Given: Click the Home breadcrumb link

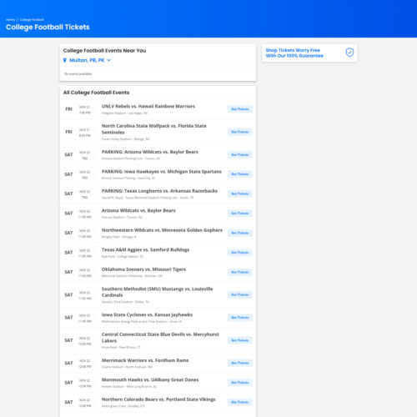Looking at the screenshot, I should point(10,20).
